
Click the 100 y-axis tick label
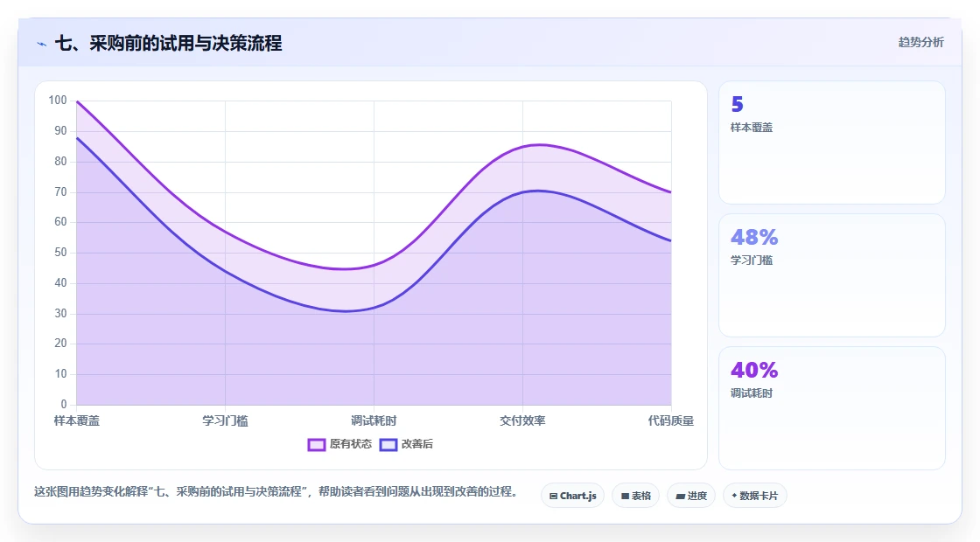click(x=58, y=101)
